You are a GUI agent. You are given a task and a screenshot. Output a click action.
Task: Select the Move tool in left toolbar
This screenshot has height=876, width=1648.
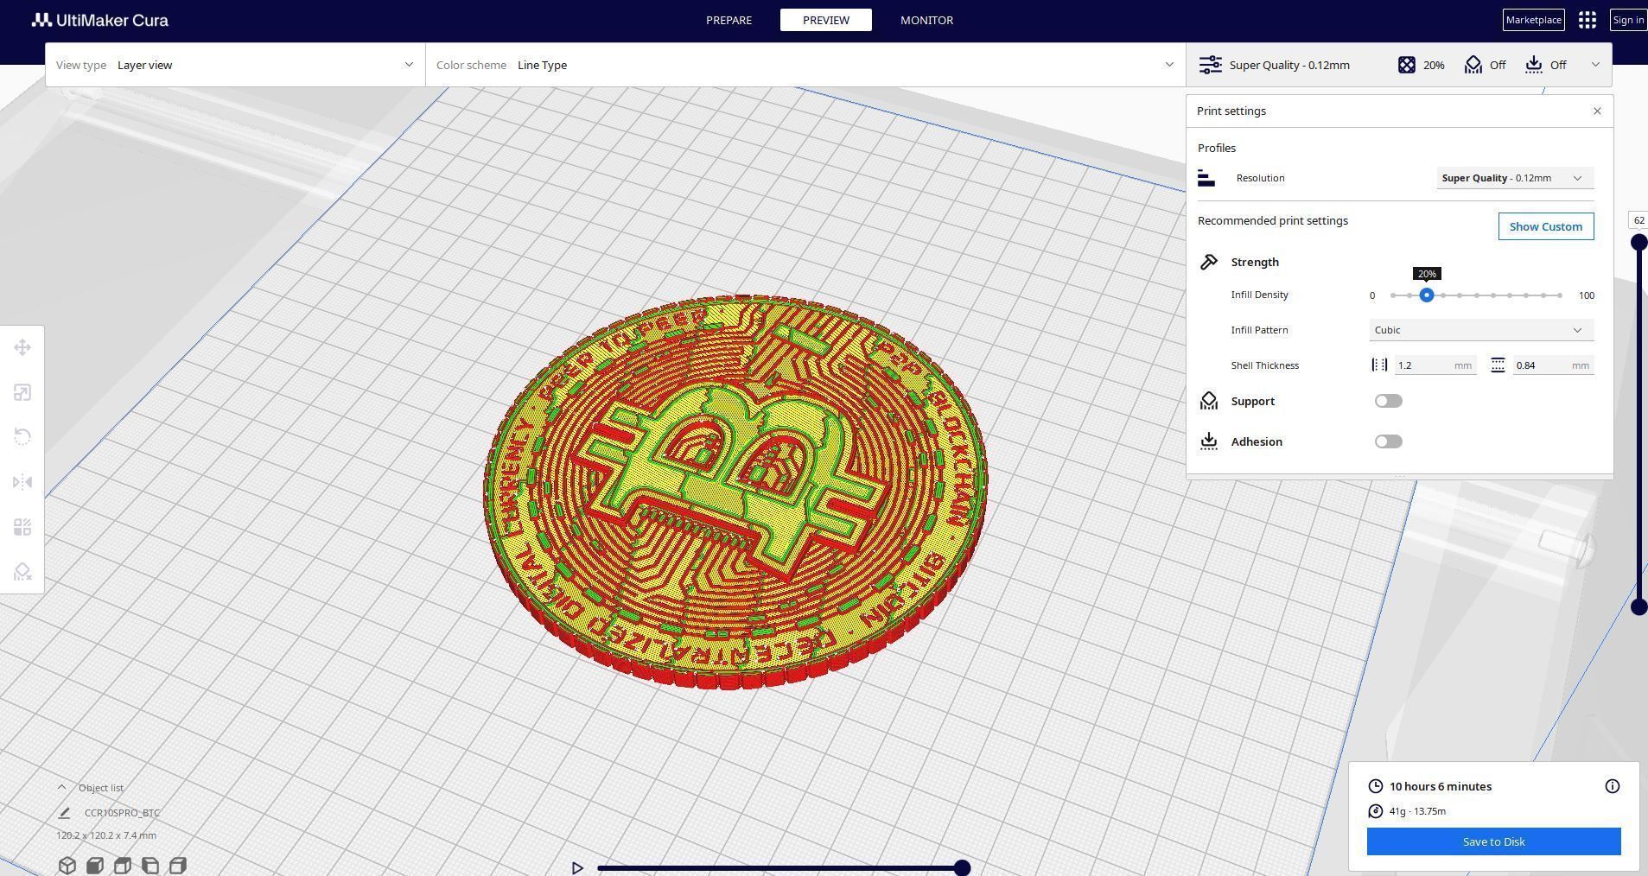click(22, 348)
